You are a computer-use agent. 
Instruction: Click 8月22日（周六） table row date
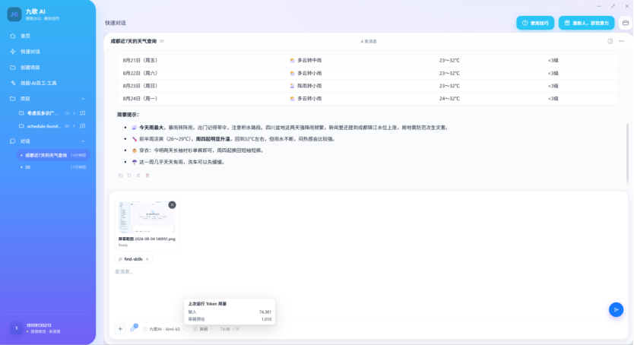[140, 74]
